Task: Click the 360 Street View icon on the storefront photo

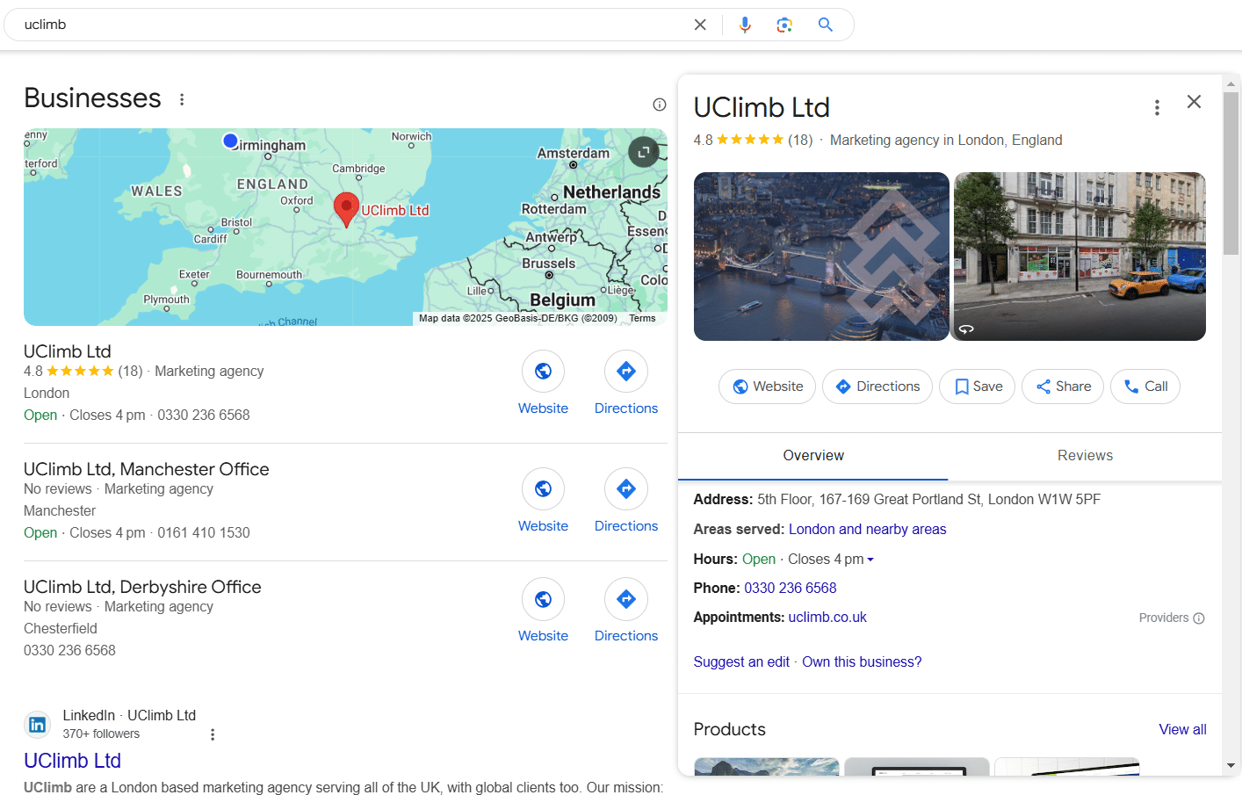Action: pos(967,329)
